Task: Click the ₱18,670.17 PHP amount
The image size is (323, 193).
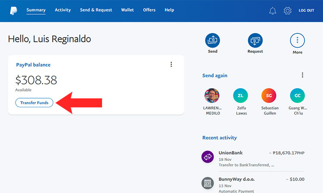Action: pos(287,153)
